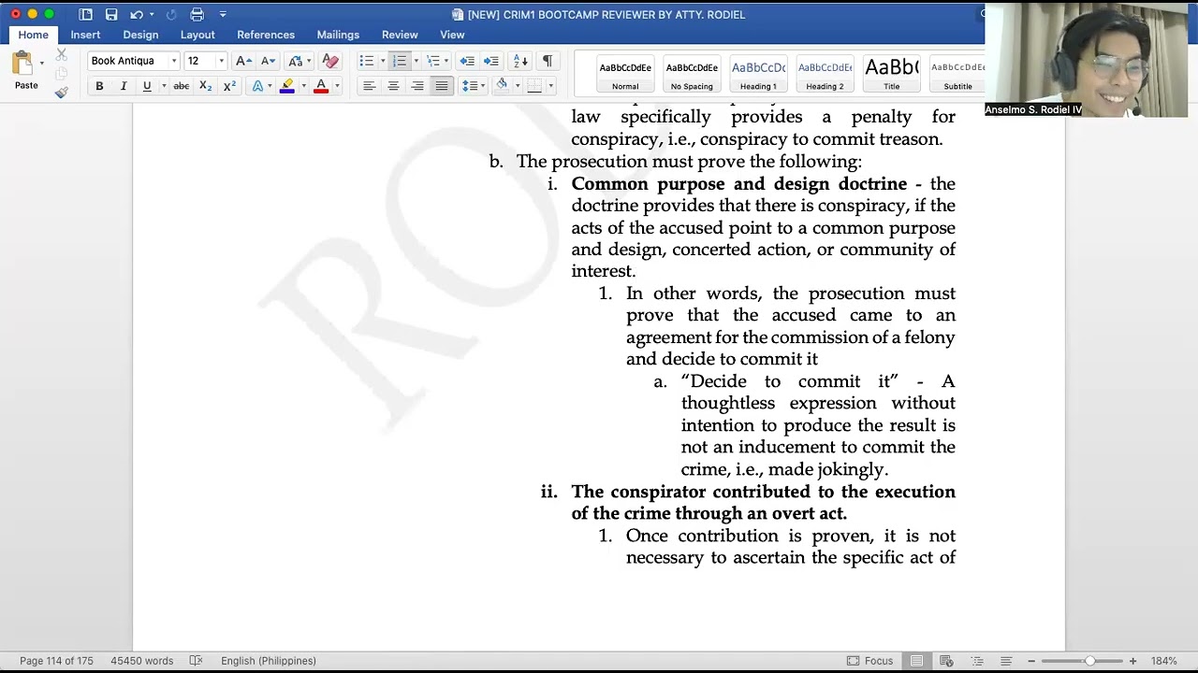Zoom out with the minus icon
This screenshot has width=1198, height=673.
1031,661
